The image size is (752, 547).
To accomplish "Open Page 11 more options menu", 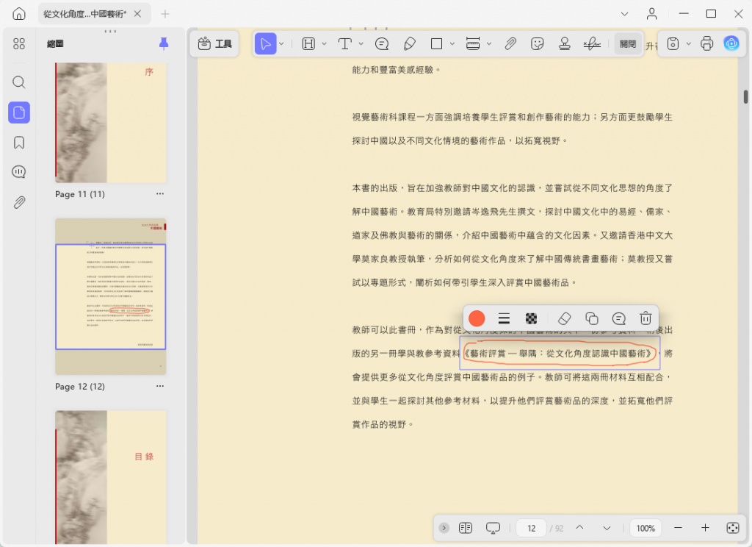I will 159,194.
